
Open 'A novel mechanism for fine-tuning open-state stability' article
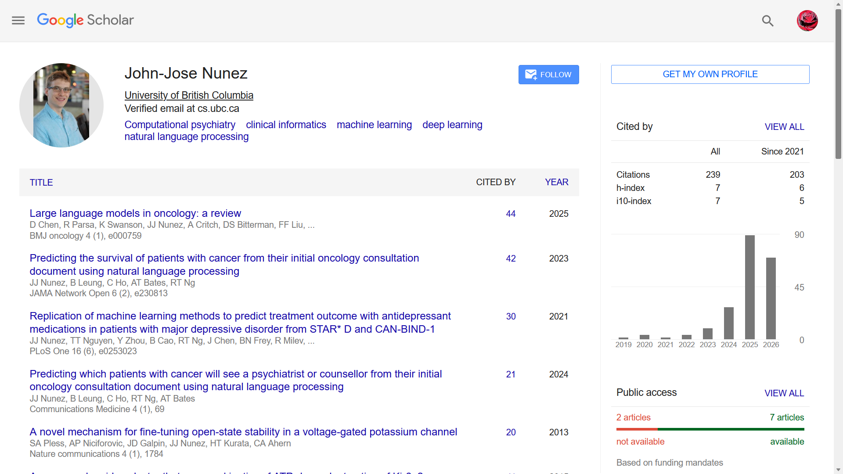click(x=243, y=432)
